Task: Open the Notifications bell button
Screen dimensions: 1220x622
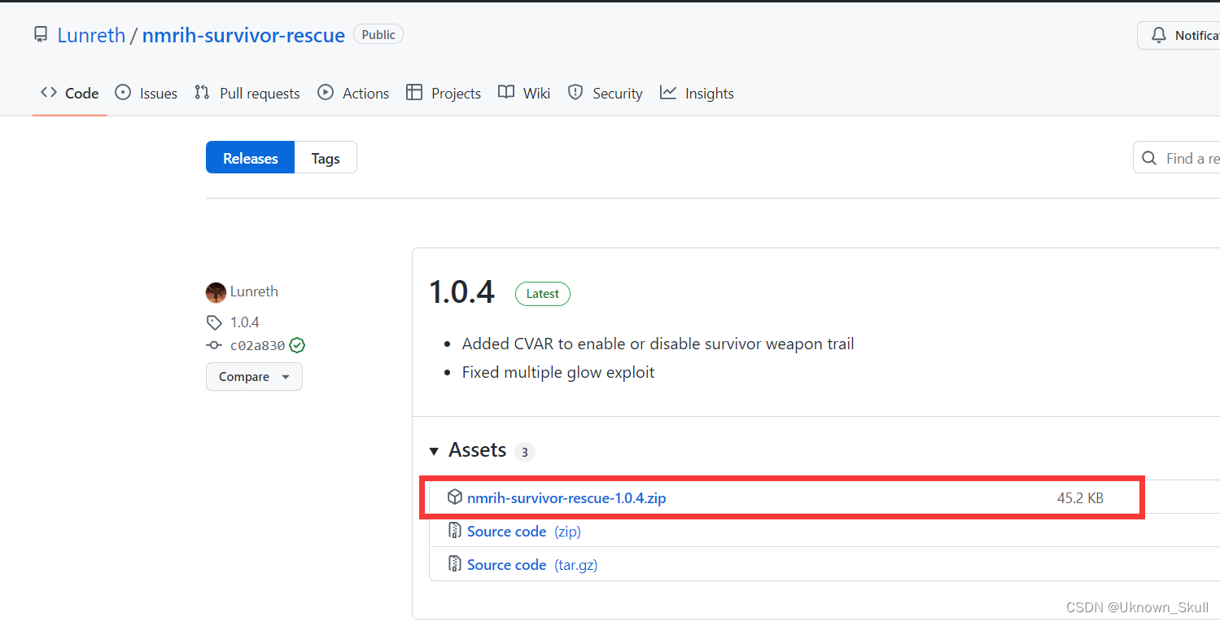Action: pyautogui.click(x=1178, y=35)
